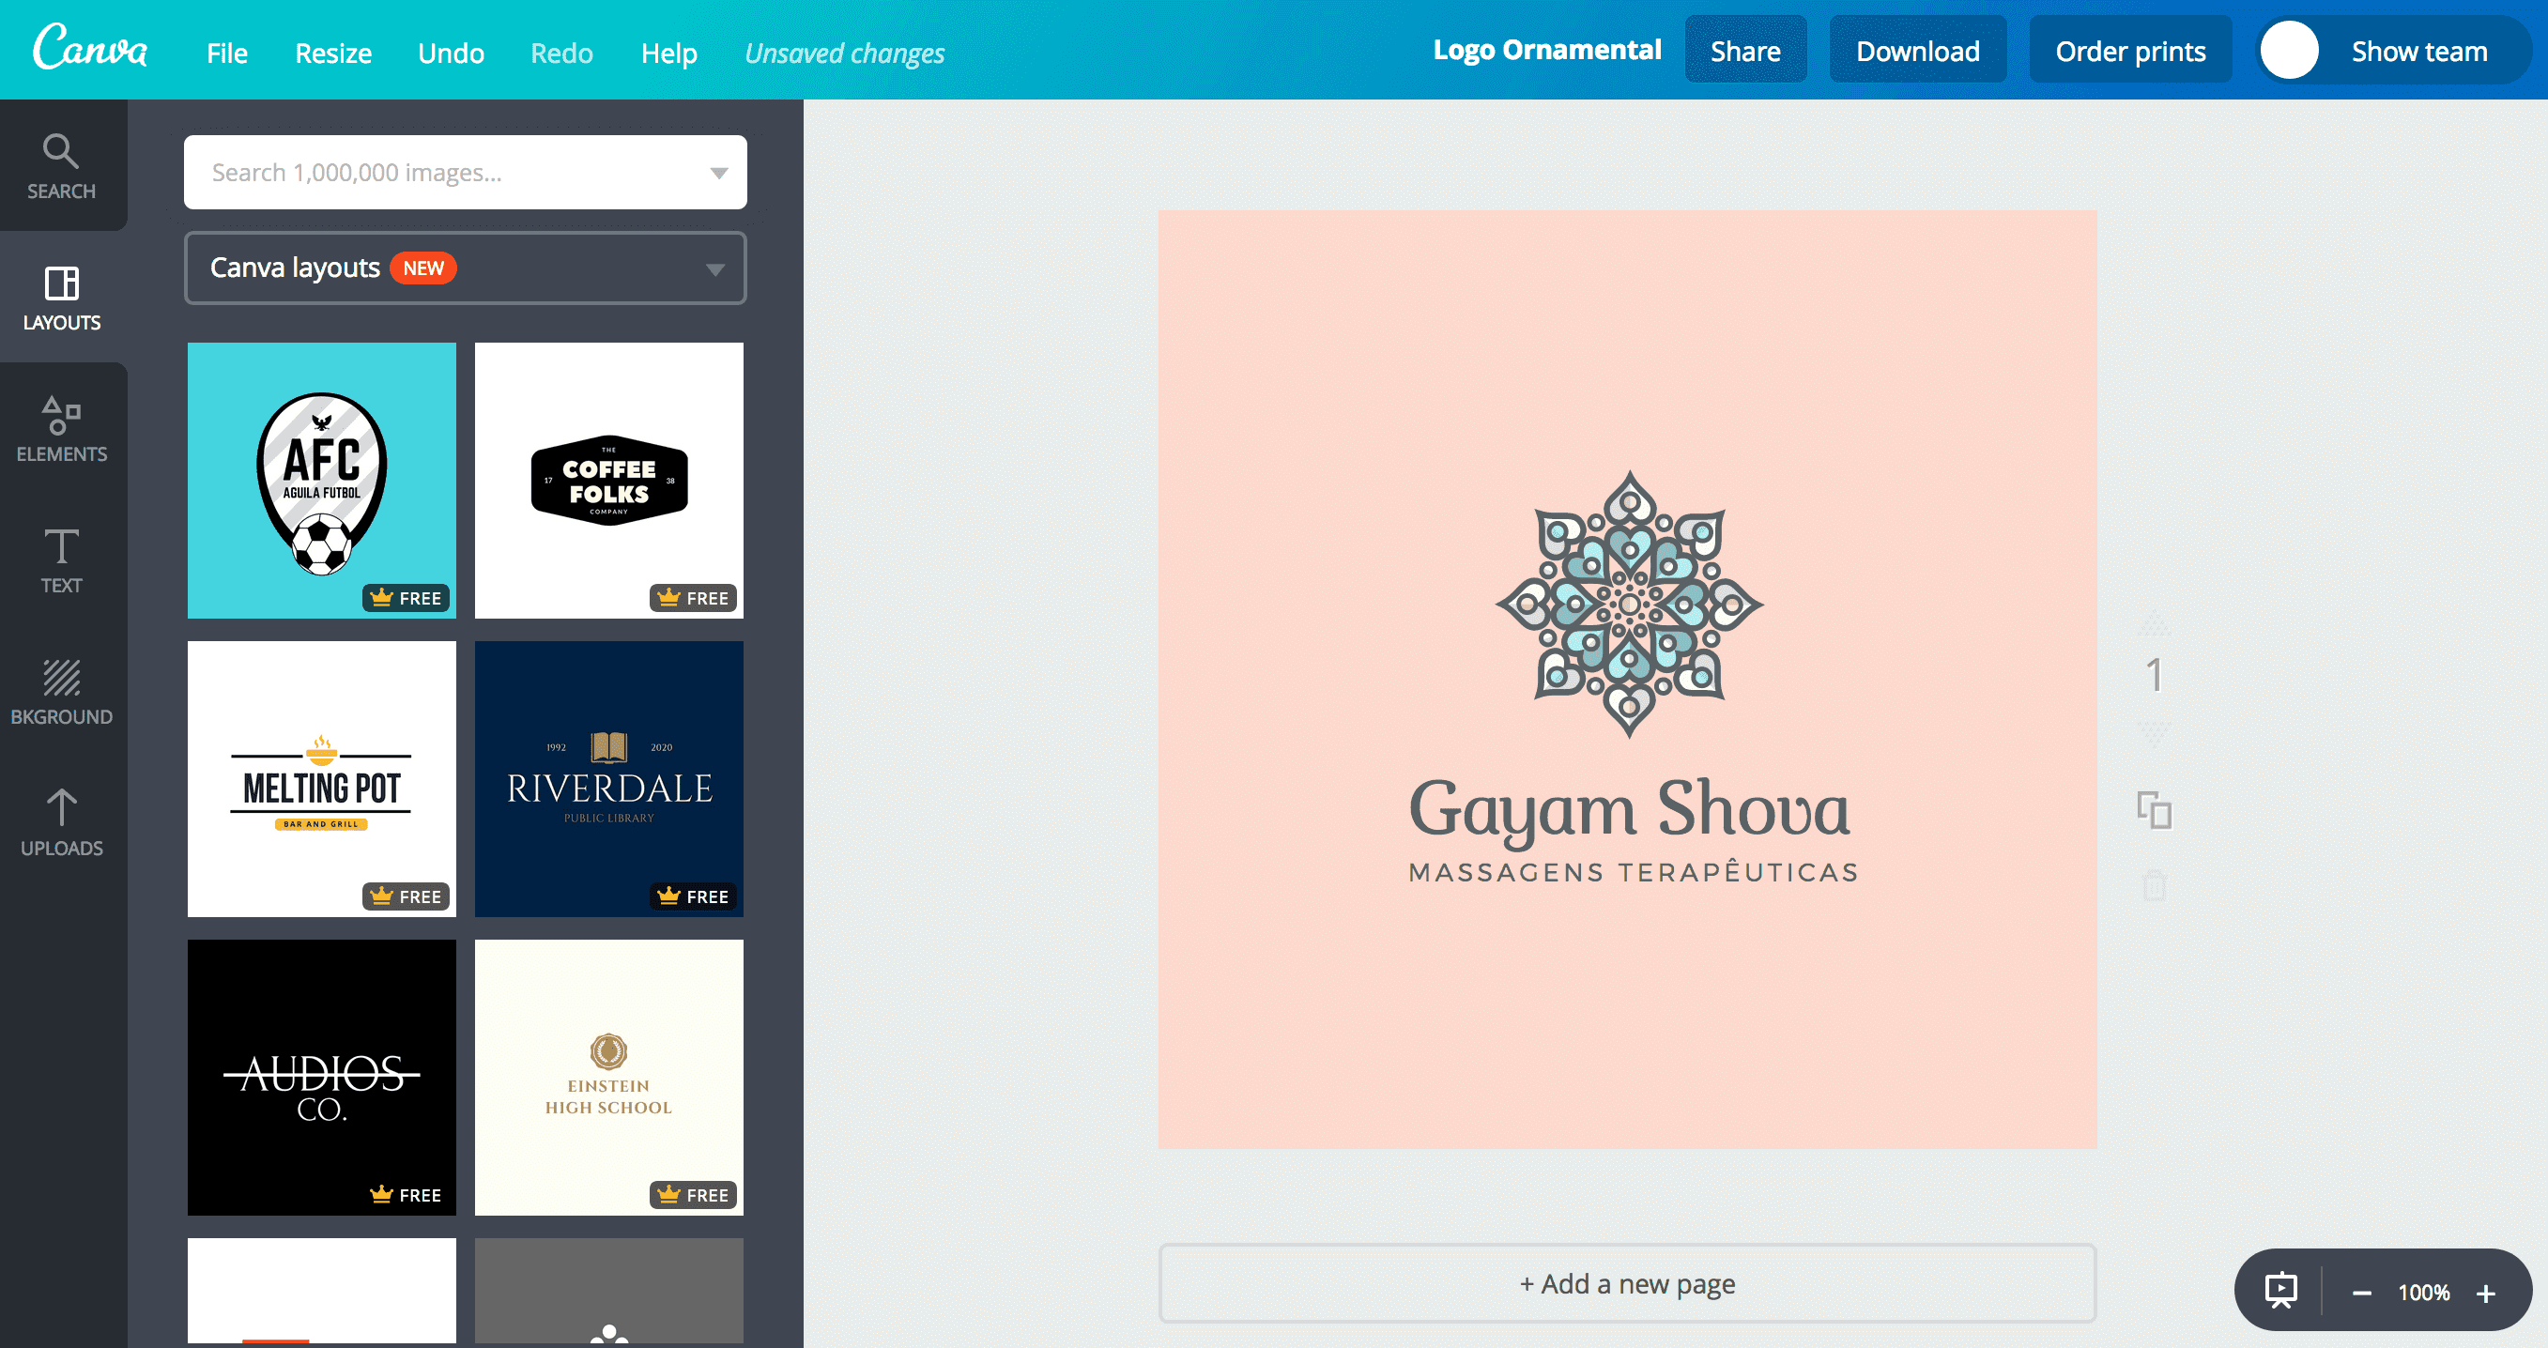Choose the Riverdale Public Library layout
The width and height of the screenshot is (2548, 1348).
point(609,779)
